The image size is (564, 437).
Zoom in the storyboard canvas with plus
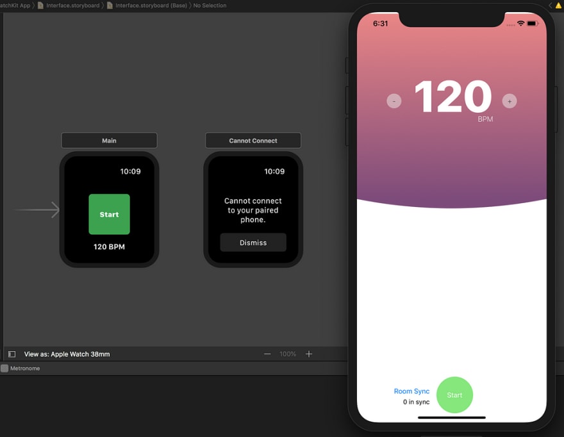click(x=309, y=354)
